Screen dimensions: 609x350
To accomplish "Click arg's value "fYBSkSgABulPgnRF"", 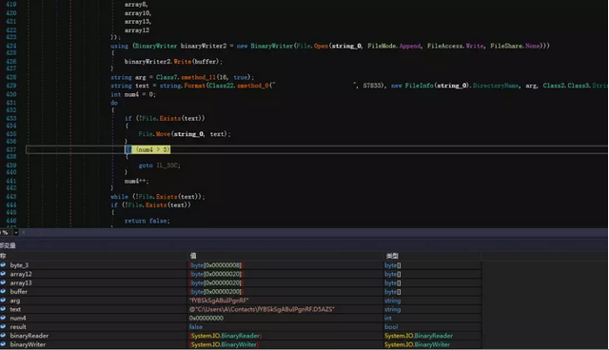I will point(219,301).
